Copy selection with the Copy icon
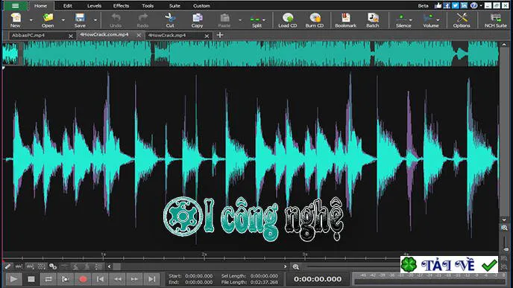The image size is (513, 288). [x=197, y=20]
